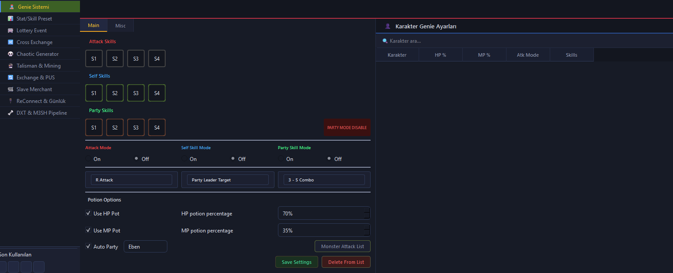Viewport: 673px width, 273px height.
Task: Open DXT & M3SH Pipeline via its bone icon
Action: (x=10, y=113)
